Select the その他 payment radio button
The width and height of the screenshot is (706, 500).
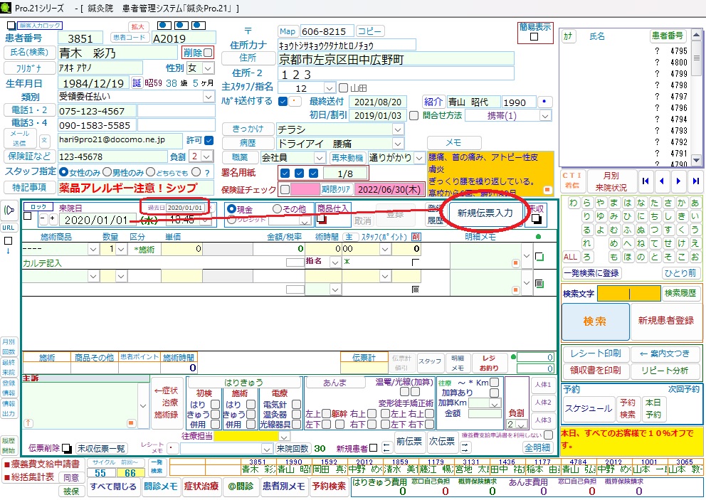pos(276,209)
